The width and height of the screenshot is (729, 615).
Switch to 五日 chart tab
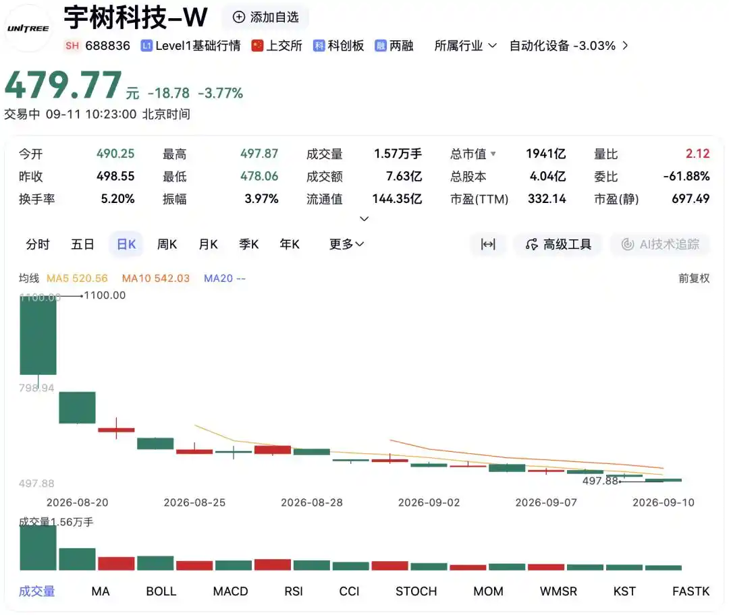(x=82, y=244)
